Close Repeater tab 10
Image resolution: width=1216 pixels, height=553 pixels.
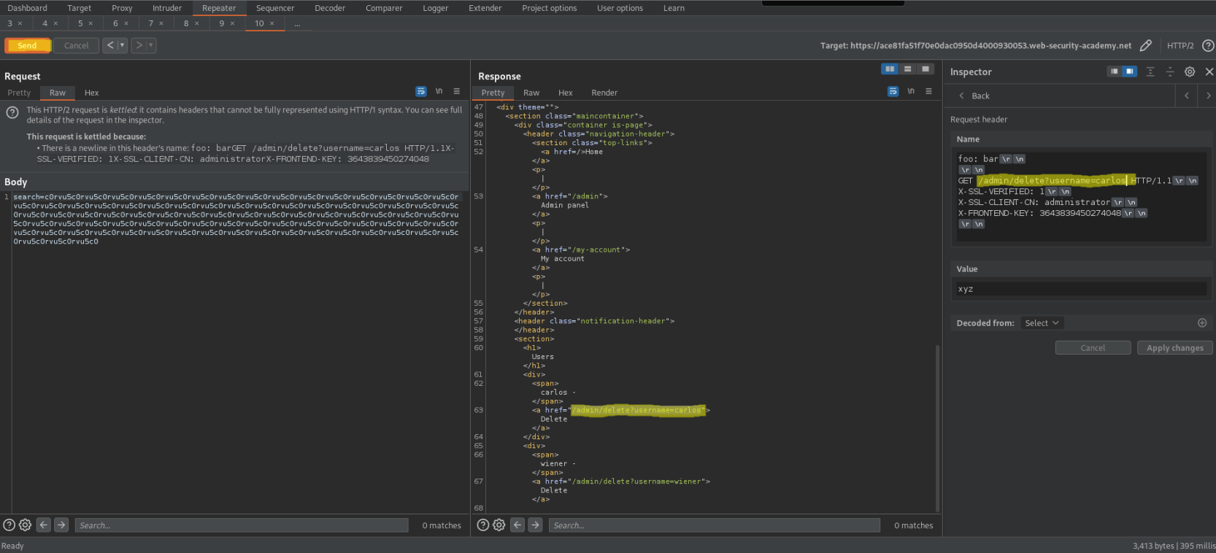(272, 23)
